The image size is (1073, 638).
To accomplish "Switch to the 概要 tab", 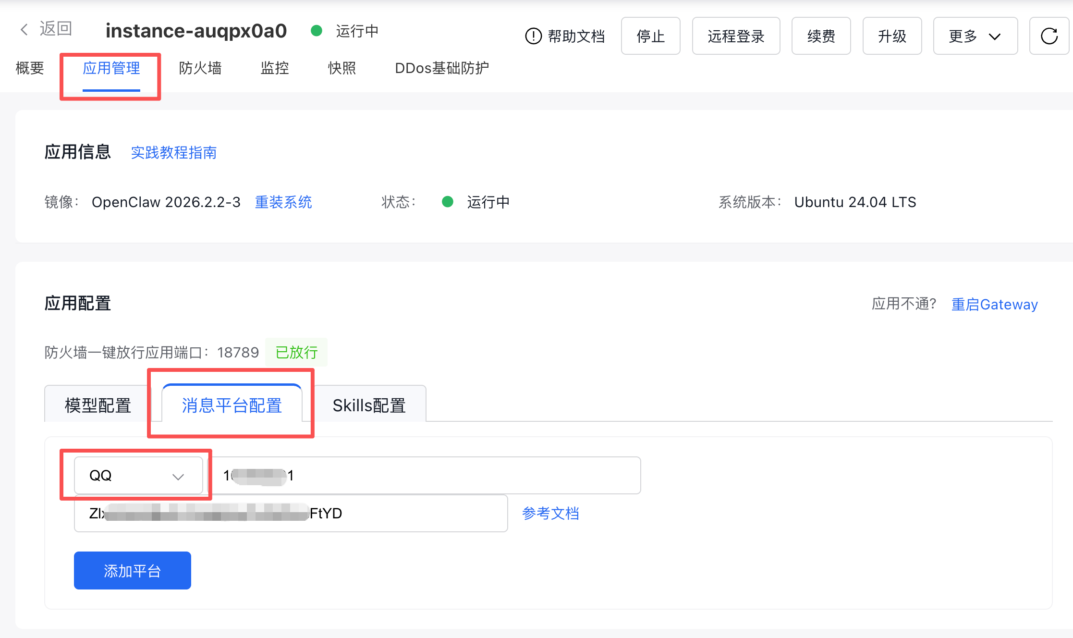I will (x=30, y=68).
